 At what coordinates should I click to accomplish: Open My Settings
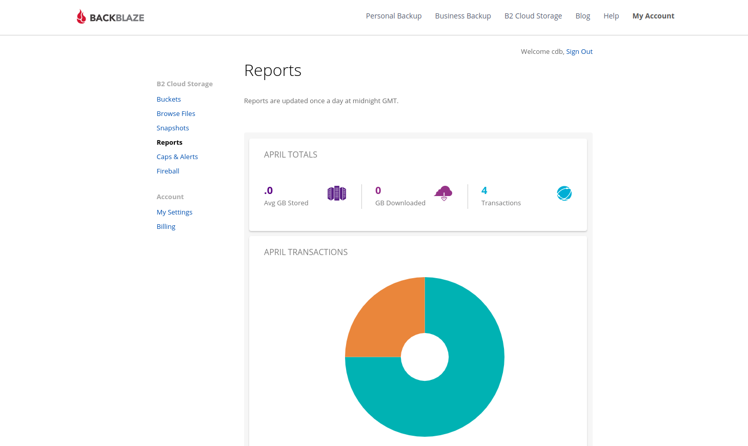click(x=175, y=212)
